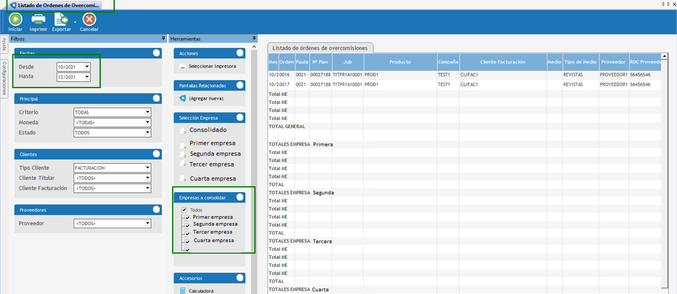Screen dimensions: 677x294
Task: Toggle the Todos checkbox
Action: [184, 210]
